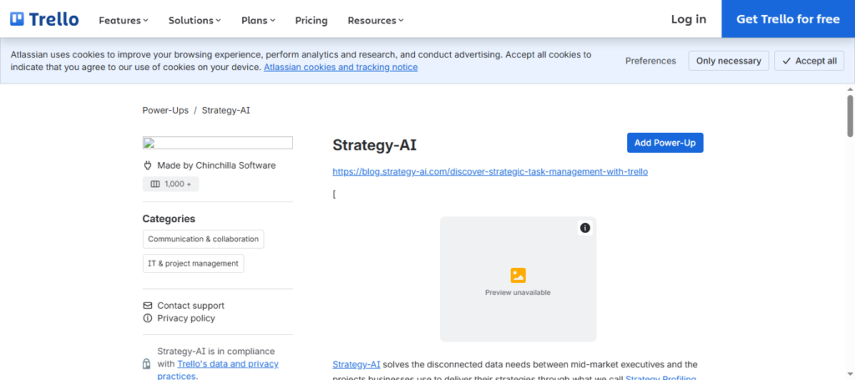
Task: Click the Preview unavailable thumbnail
Action: coord(518,279)
